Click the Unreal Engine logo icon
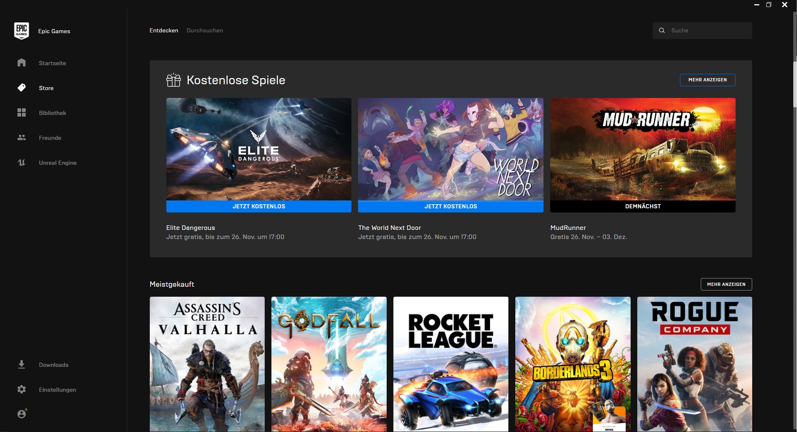This screenshot has width=797, height=432. click(22, 162)
